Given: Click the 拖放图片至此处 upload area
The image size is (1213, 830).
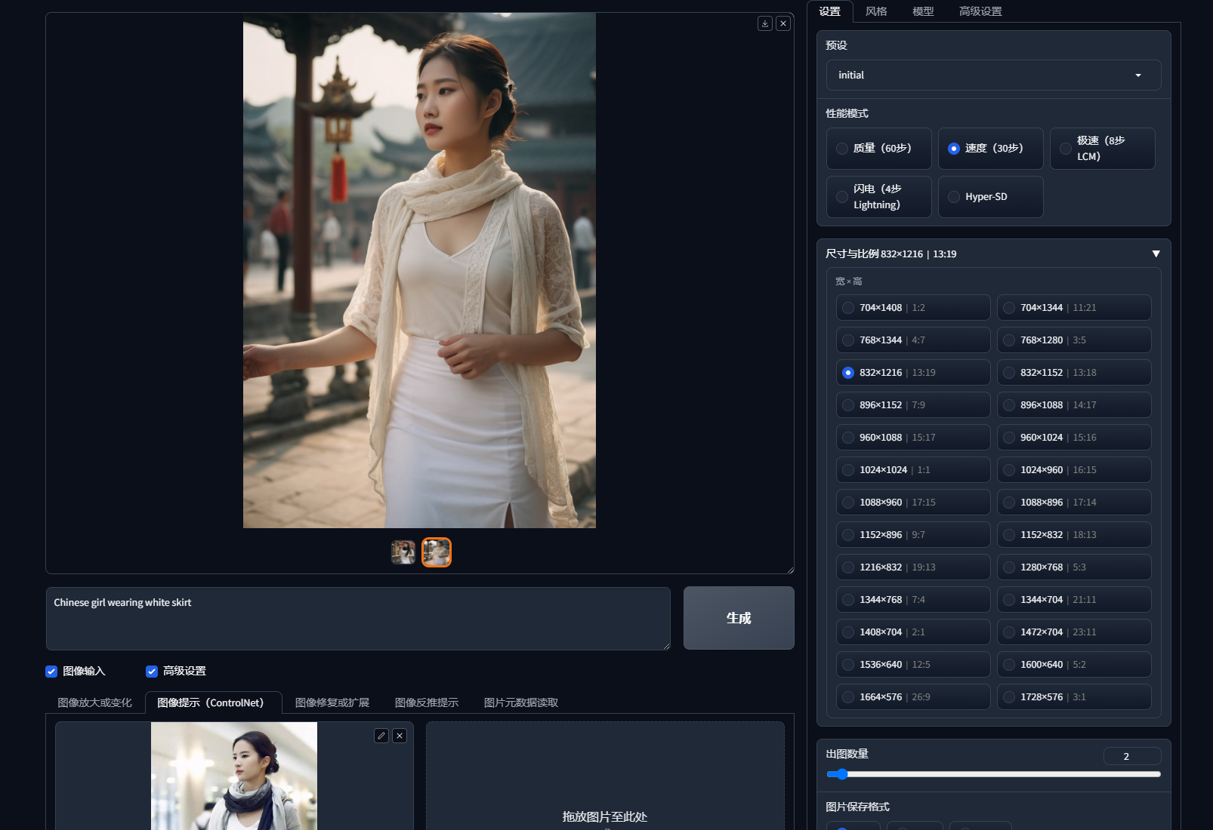Looking at the screenshot, I should tap(605, 776).
